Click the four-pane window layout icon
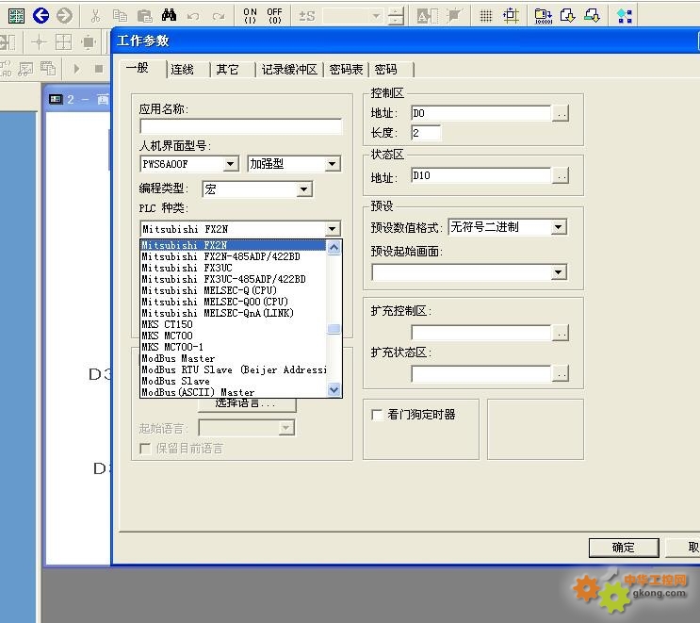The height and width of the screenshot is (623, 700). [x=63, y=42]
